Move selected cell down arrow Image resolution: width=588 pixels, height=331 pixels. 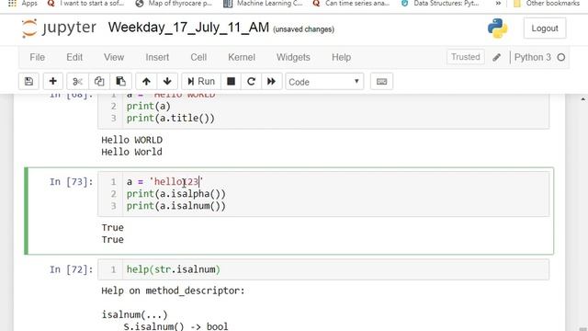[167, 82]
